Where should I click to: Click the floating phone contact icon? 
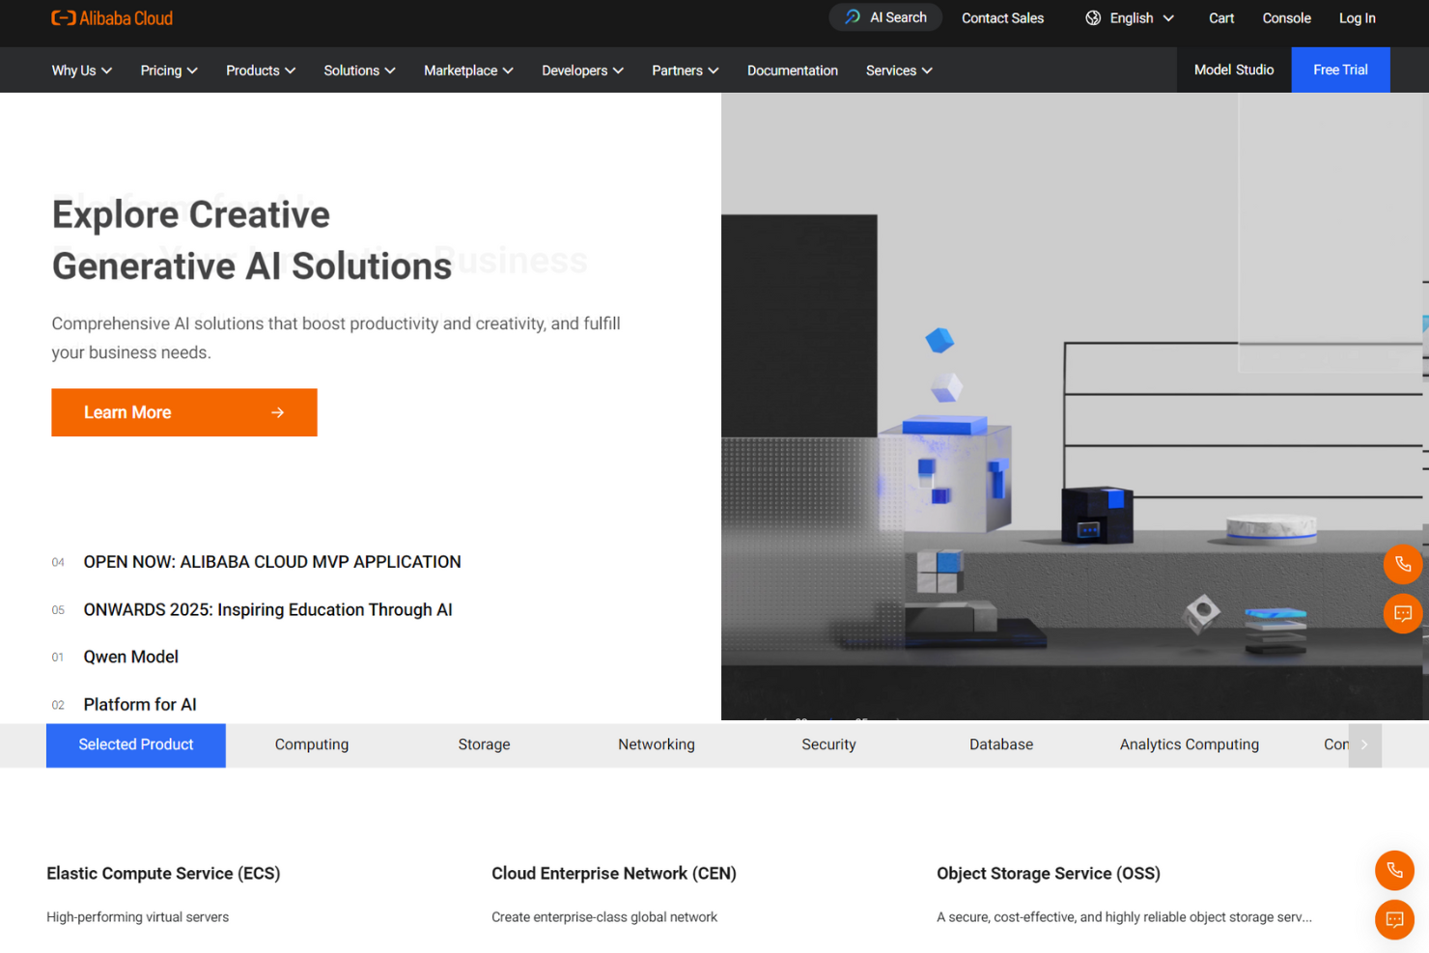click(1402, 564)
